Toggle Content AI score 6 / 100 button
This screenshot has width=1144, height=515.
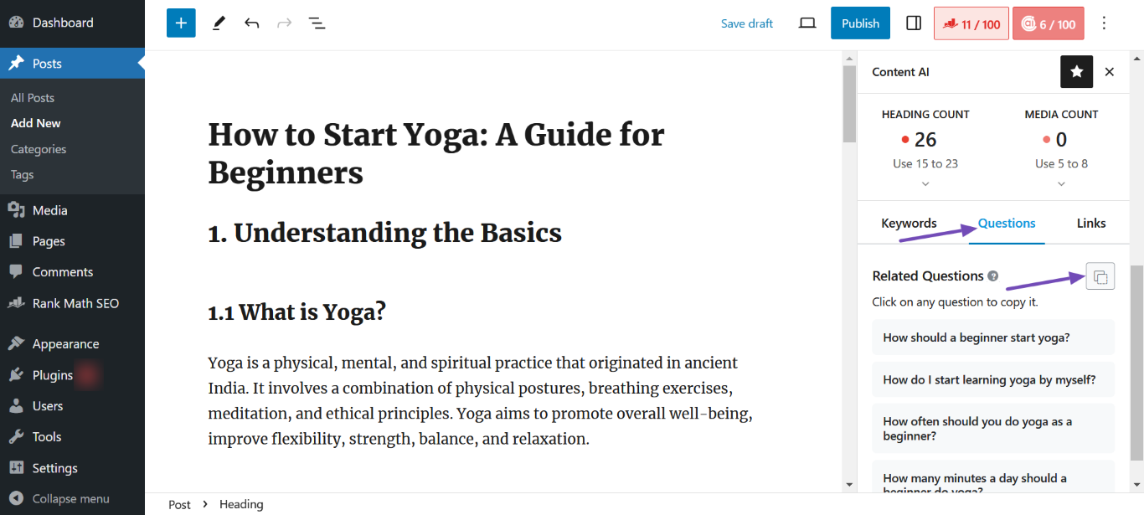pyautogui.click(x=1048, y=23)
